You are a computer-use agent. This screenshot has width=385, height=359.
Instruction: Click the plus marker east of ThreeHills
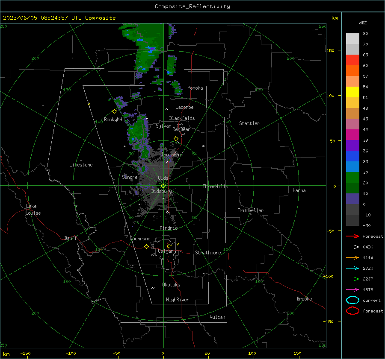pos(242,172)
